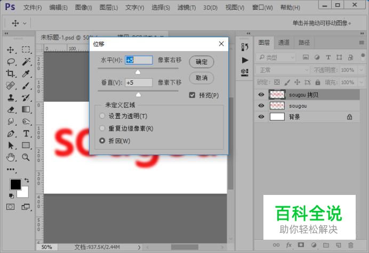369x253 pixels.
Task: Select the Healing Brush tool
Action: [x=11, y=85]
